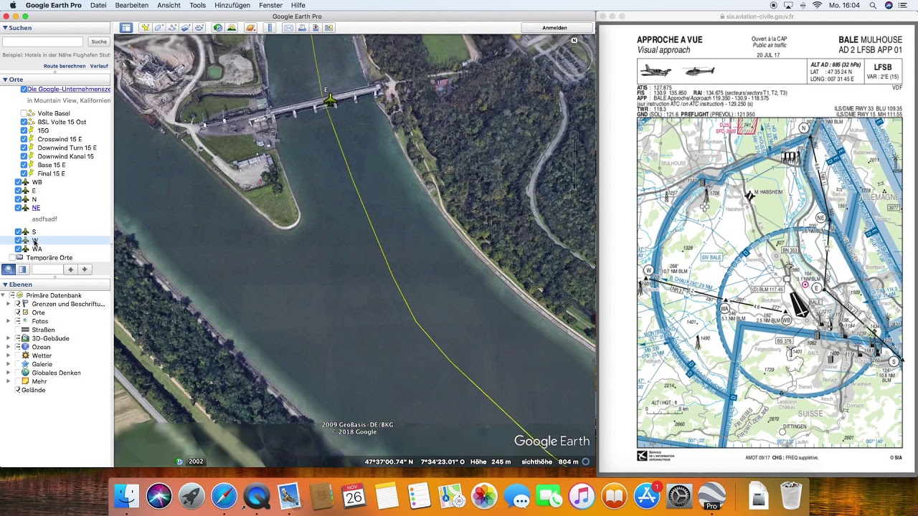
Task: Enable the Straßen layer checkbox
Action: pos(18,330)
